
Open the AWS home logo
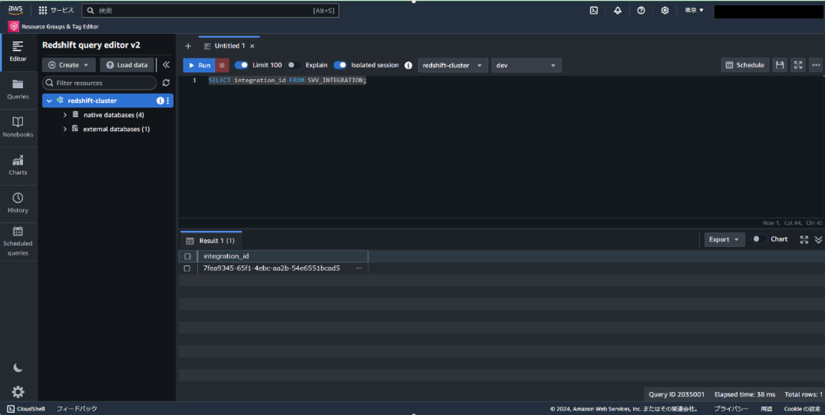(x=15, y=10)
